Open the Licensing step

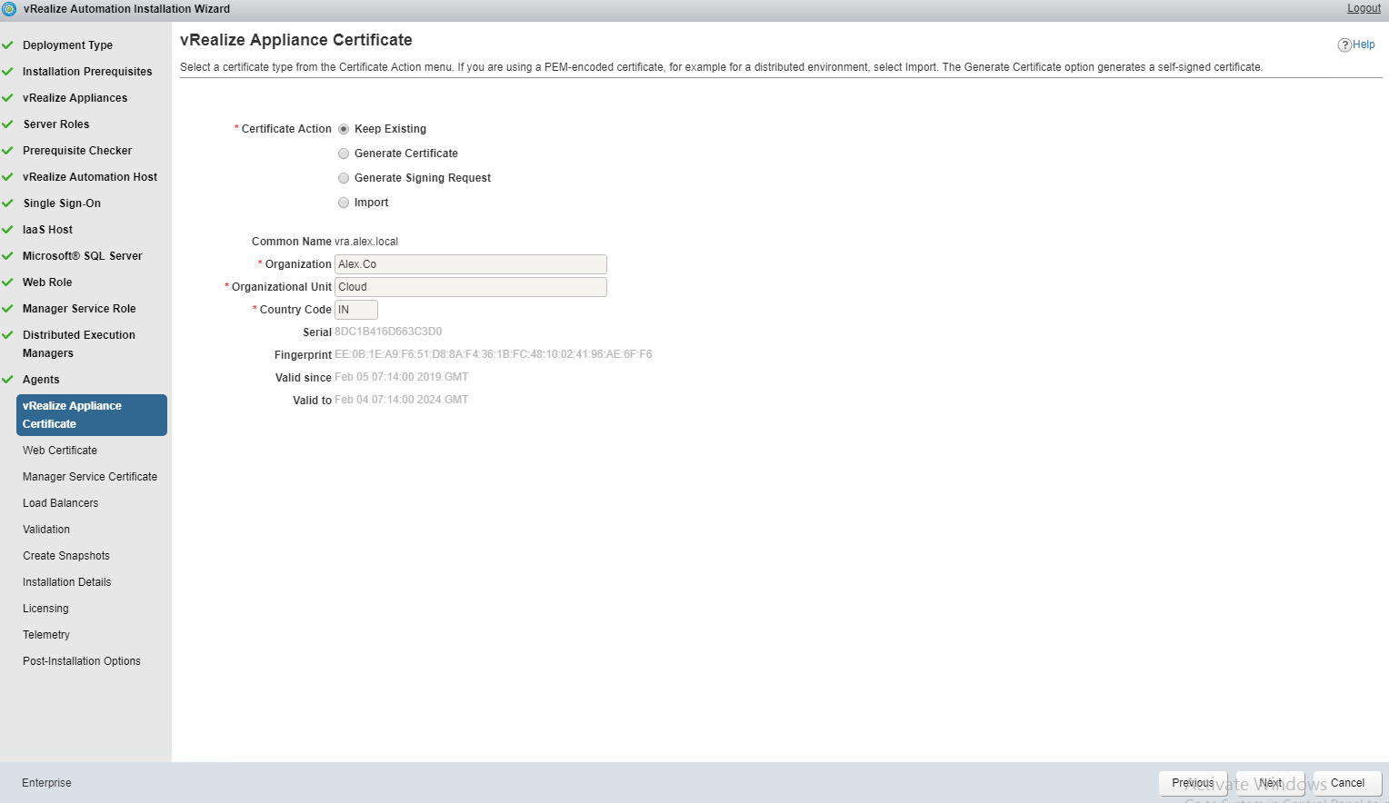click(45, 609)
